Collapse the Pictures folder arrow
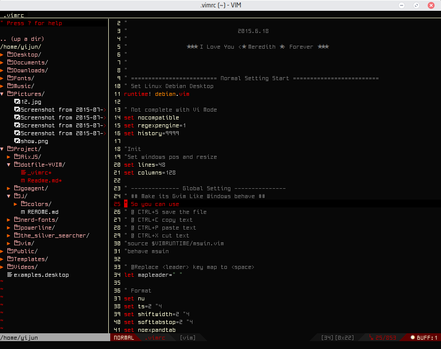 [1, 94]
